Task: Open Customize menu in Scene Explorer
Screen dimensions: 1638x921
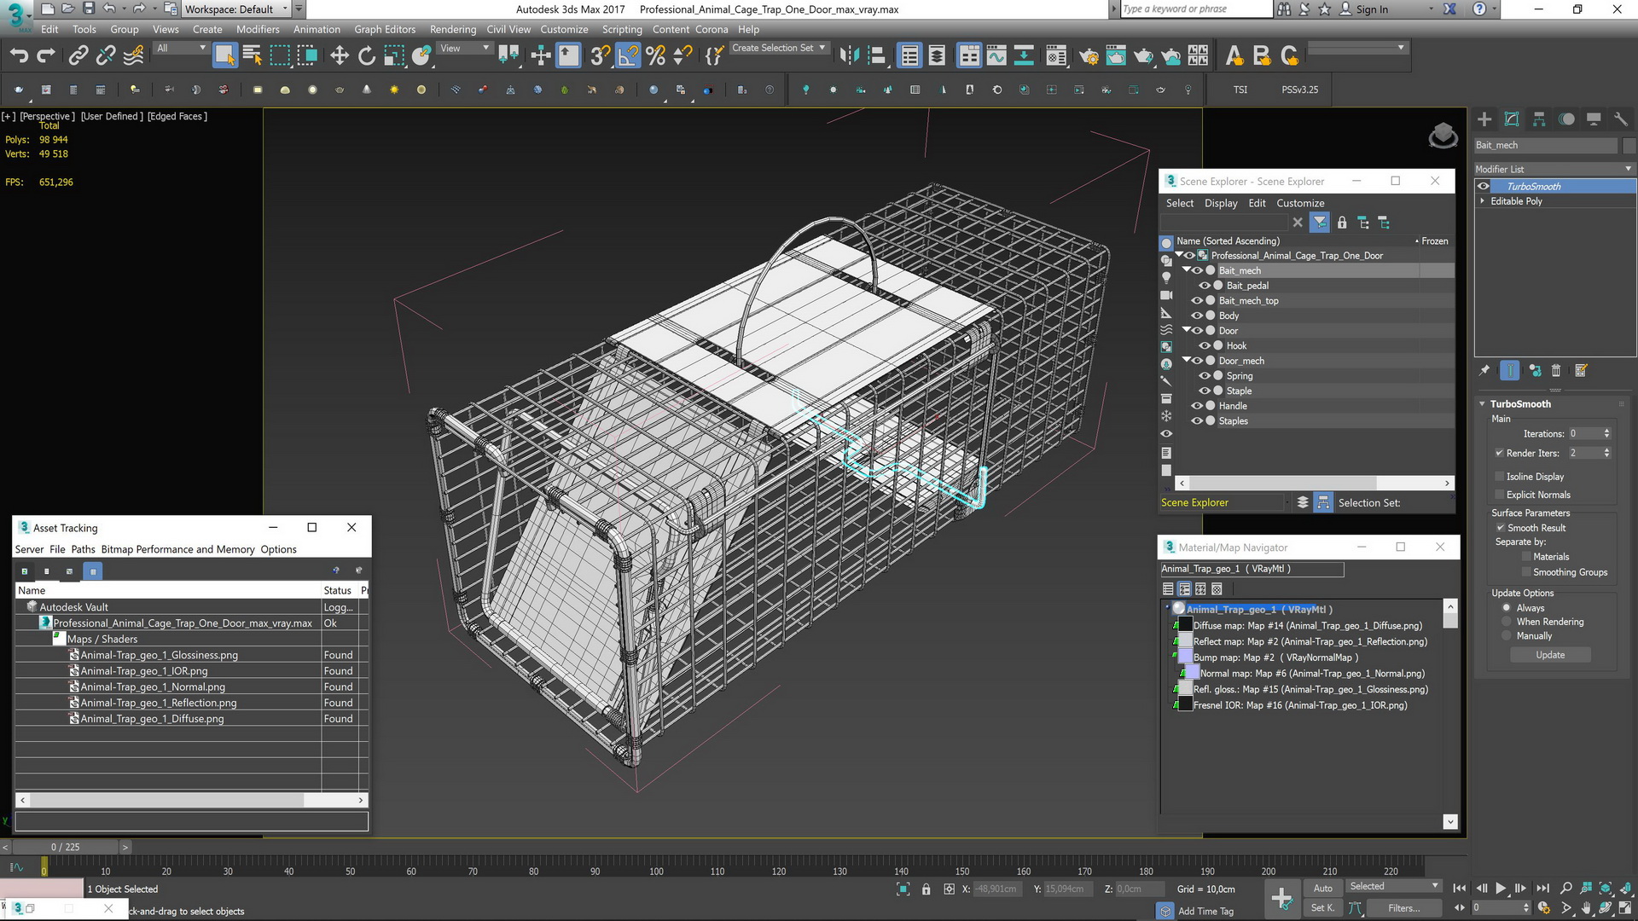Action: coord(1299,203)
